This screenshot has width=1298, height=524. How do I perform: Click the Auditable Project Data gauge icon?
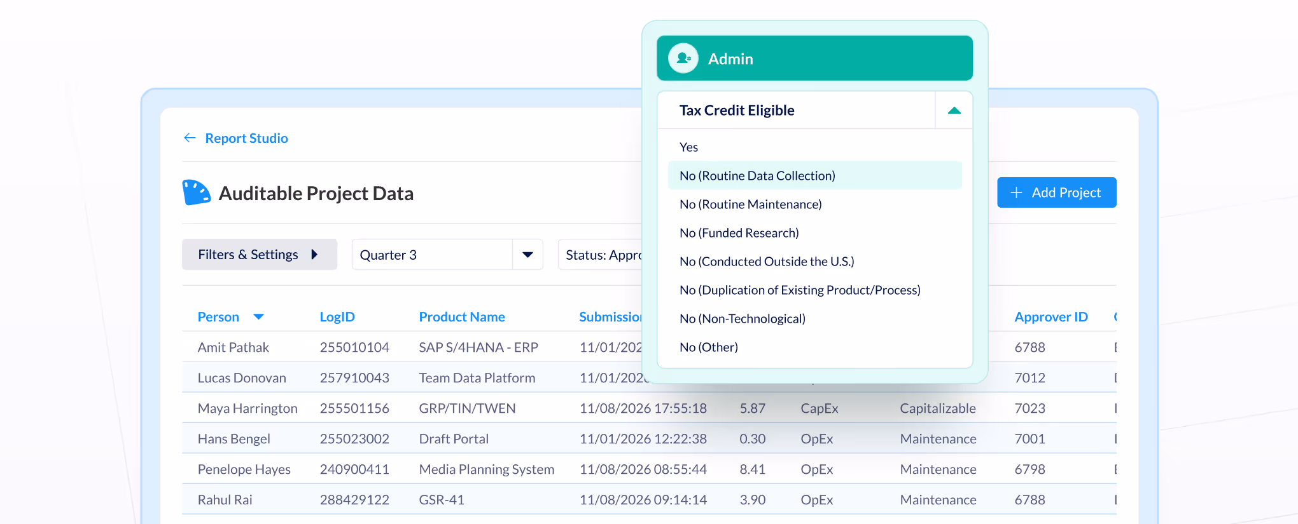(196, 192)
